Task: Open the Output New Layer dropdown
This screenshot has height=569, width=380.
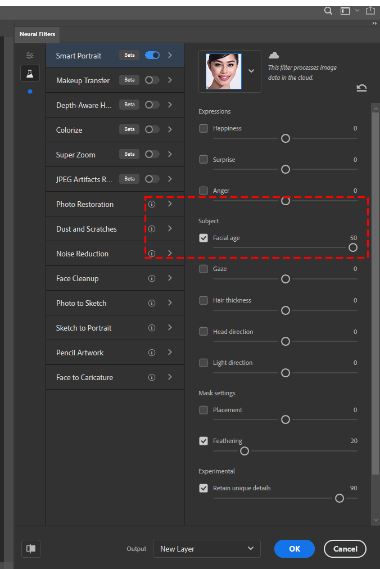Action: [x=207, y=549]
